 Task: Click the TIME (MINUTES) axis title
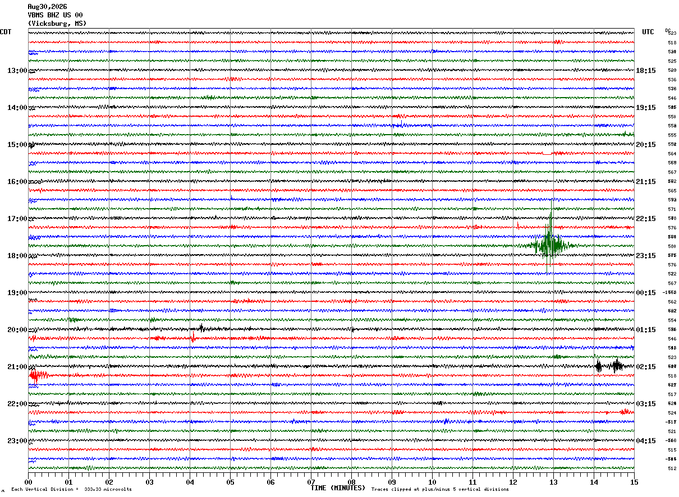(x=338, y=488)
